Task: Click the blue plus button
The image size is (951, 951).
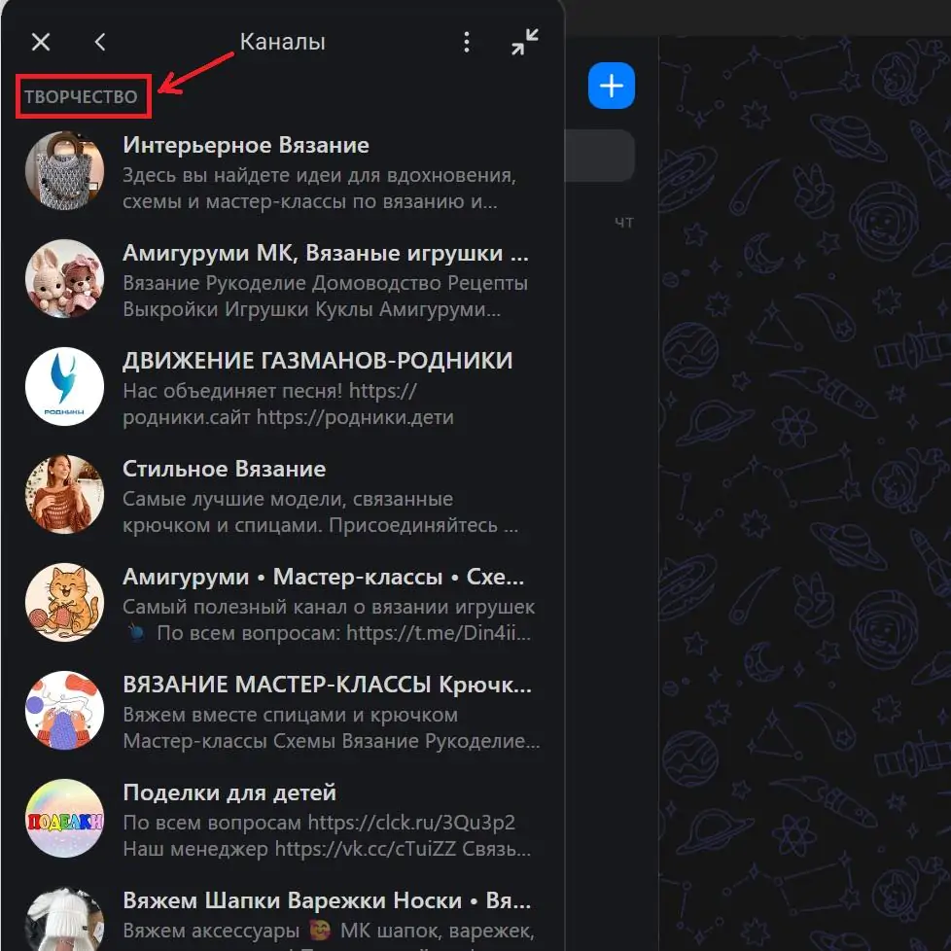Action: 611,87
